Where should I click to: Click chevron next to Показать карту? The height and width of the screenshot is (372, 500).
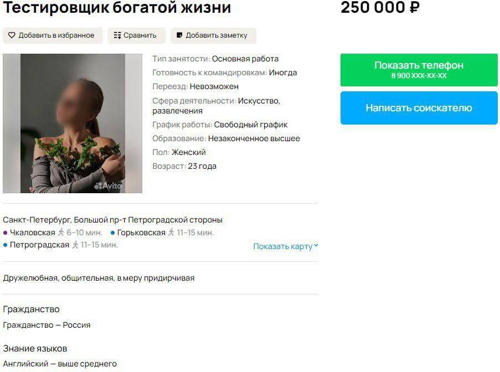point(316,246)
